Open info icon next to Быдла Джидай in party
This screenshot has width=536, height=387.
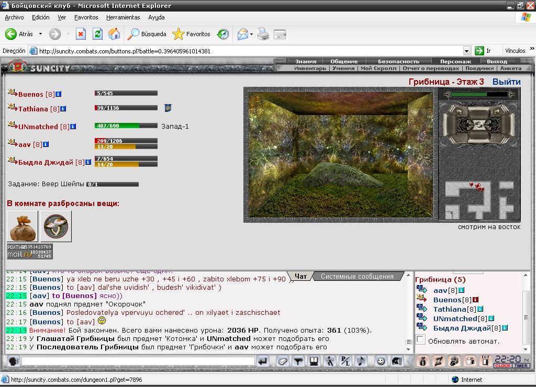click(88, 162)
